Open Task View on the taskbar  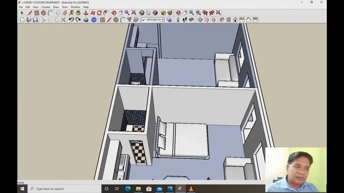(117, 189)
